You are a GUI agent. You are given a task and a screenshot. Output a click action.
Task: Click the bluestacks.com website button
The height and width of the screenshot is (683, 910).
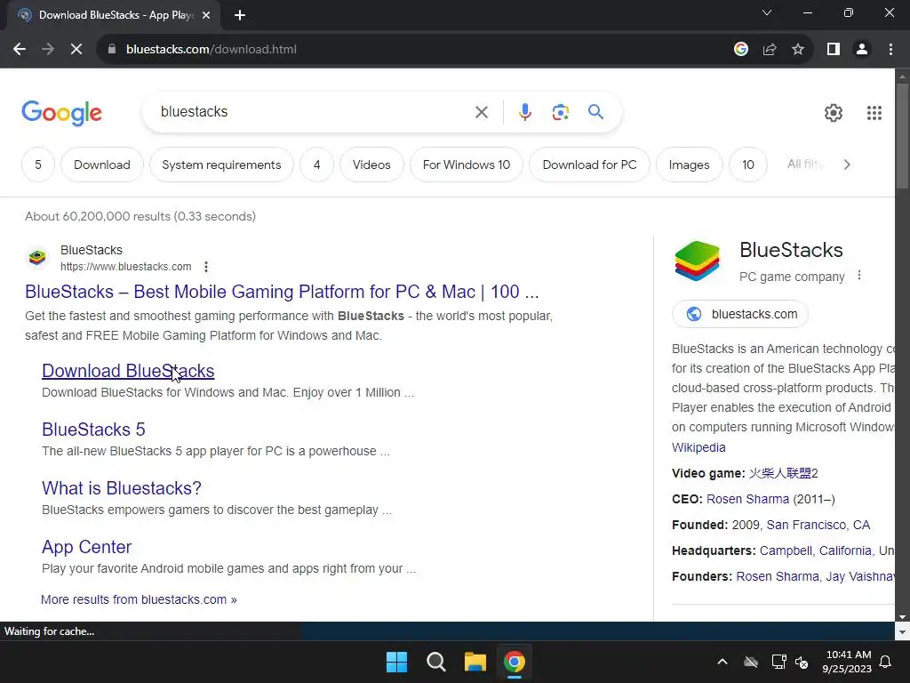[740, 314]
